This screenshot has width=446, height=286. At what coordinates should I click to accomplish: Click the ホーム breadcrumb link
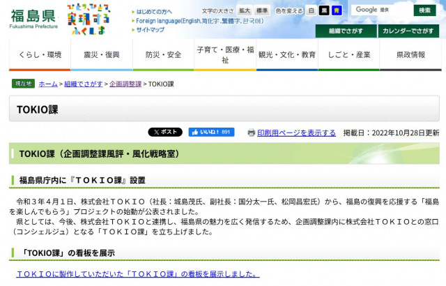pos(48,84)
